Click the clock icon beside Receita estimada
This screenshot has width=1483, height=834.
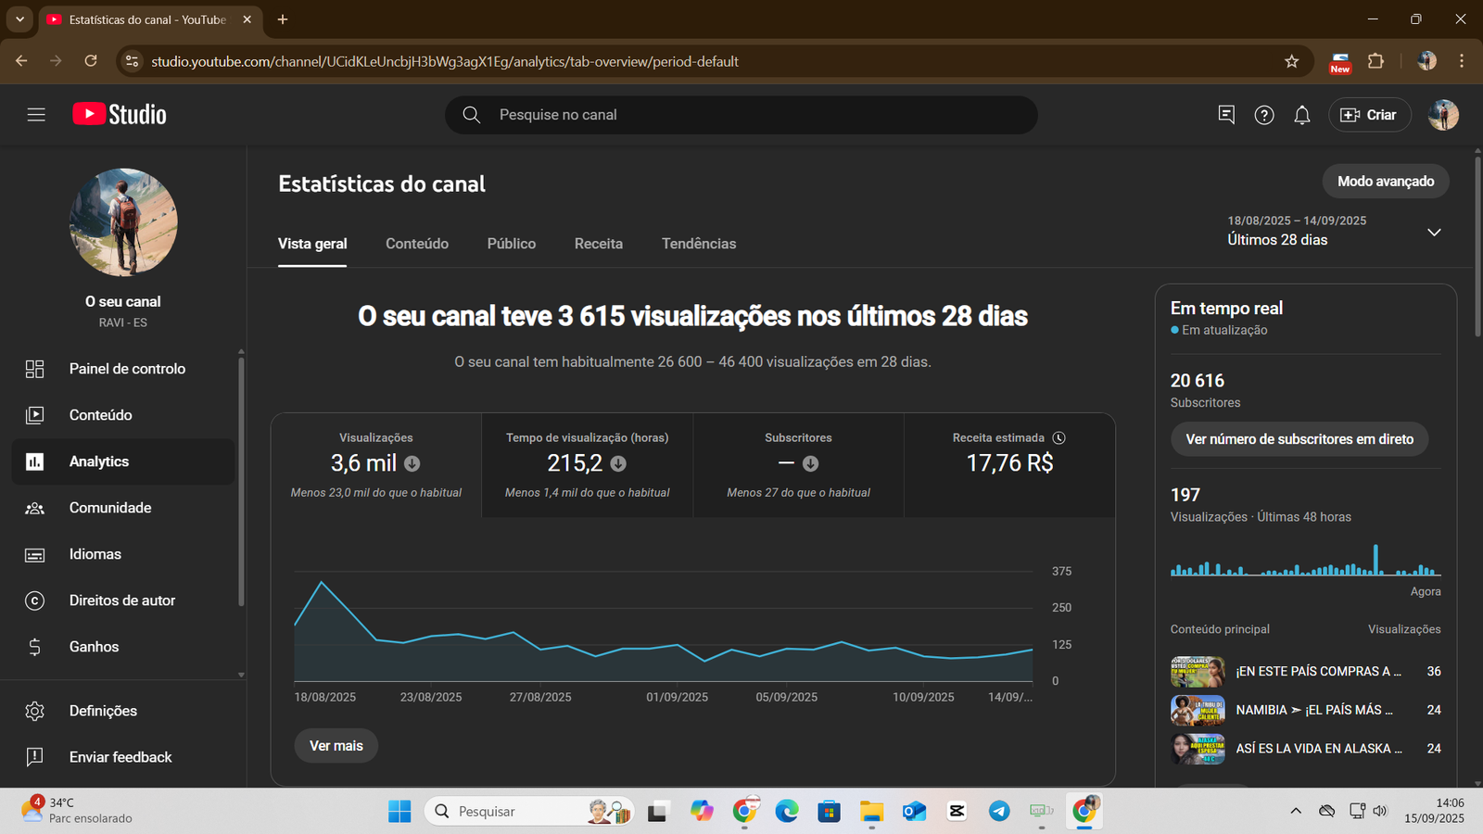pos(1058,437)
